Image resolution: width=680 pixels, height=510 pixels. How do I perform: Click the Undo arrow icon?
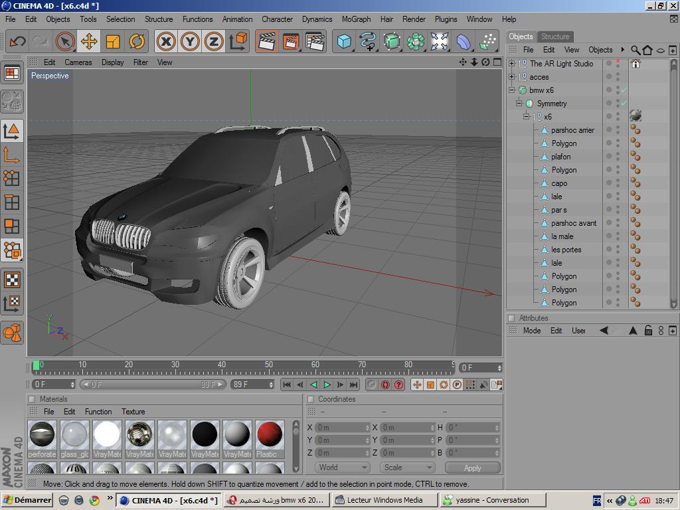pyautogui.click(x=18, y=42)
